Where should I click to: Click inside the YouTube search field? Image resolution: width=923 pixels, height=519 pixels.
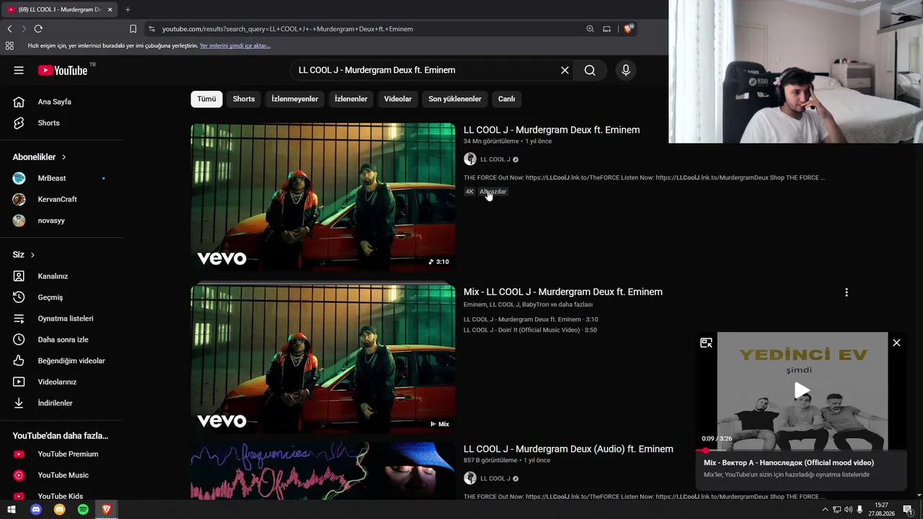[425, 70]
